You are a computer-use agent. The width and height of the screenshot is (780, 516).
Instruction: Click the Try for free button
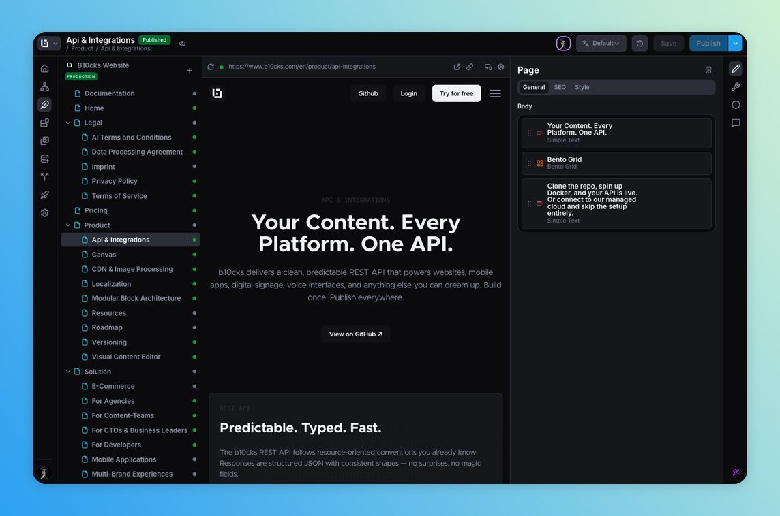pos(456,93)
